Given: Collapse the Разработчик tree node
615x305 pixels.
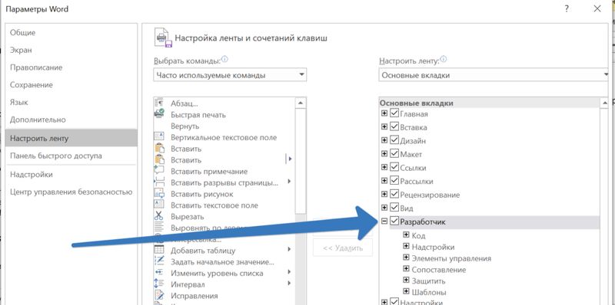Looking at the screenshot, I should pos(384,221).
